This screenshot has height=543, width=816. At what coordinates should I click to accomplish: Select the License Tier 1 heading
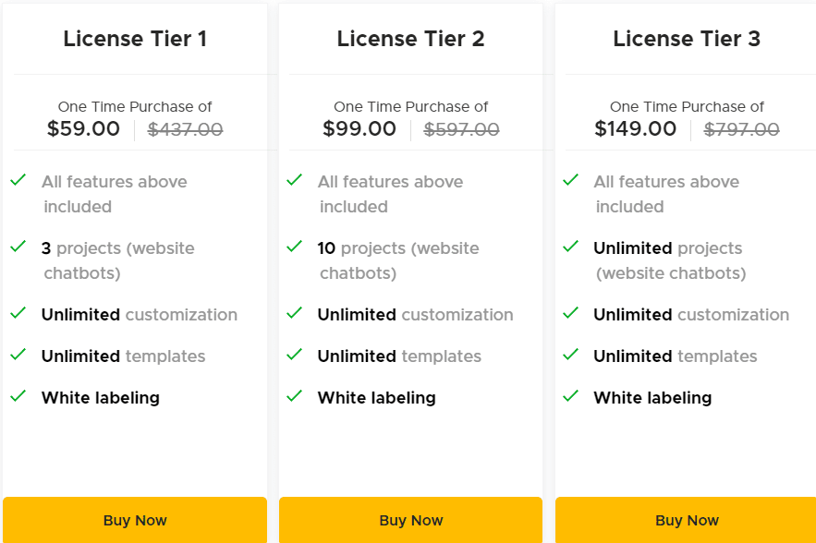tap(135, 39)
